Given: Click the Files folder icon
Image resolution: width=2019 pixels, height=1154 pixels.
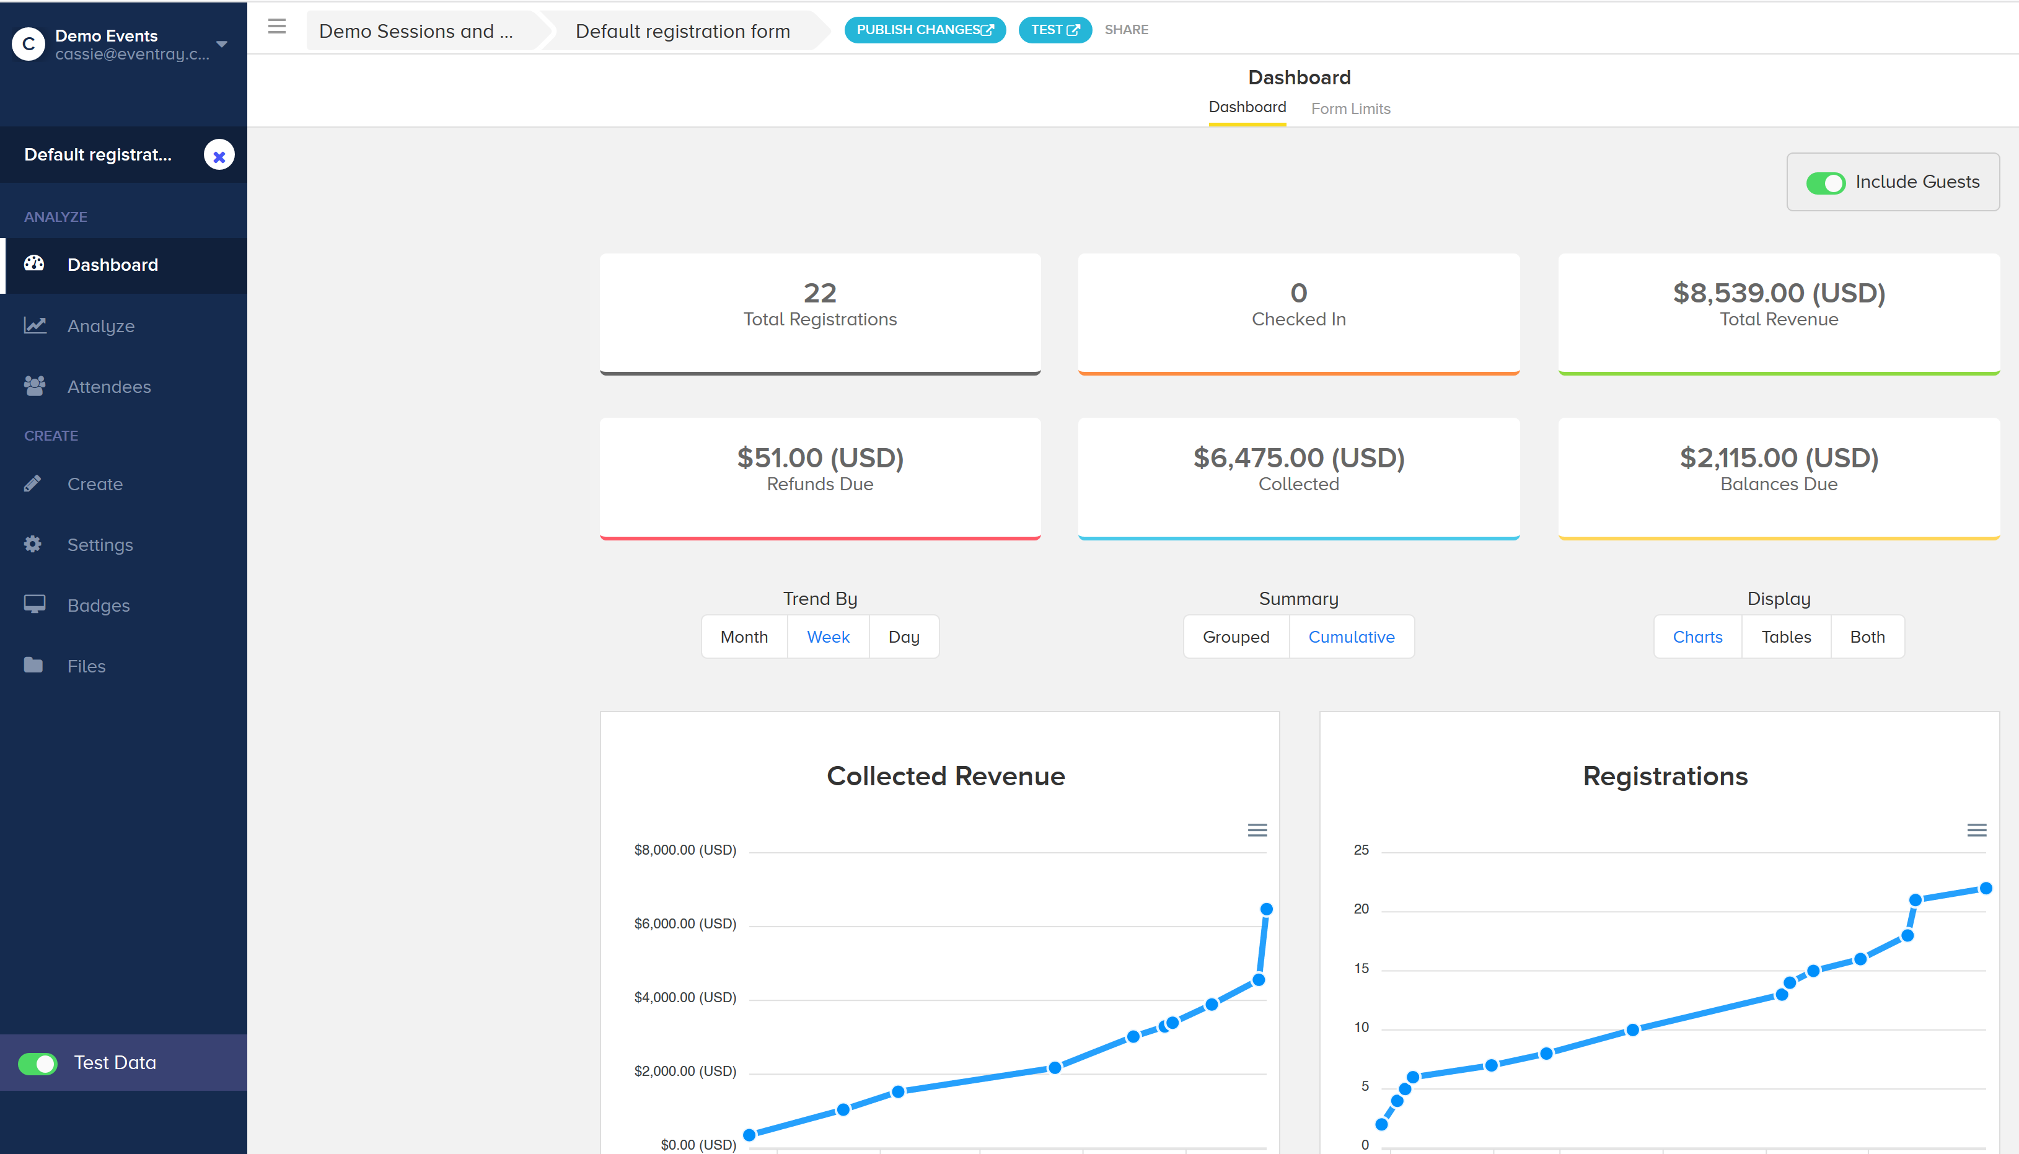Looking at the screenshot, I should (x=33, y=666).
